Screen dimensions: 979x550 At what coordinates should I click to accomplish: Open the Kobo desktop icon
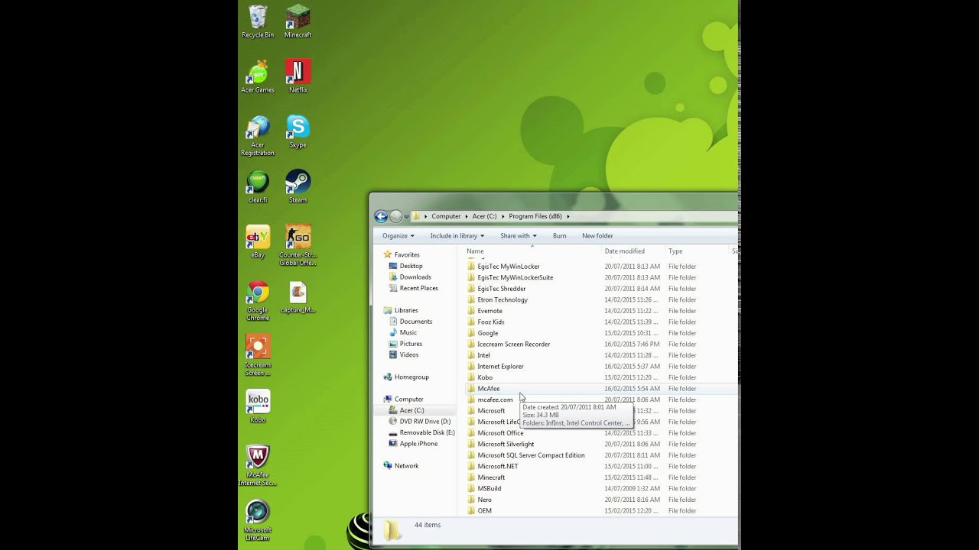[x=258, y=406]
